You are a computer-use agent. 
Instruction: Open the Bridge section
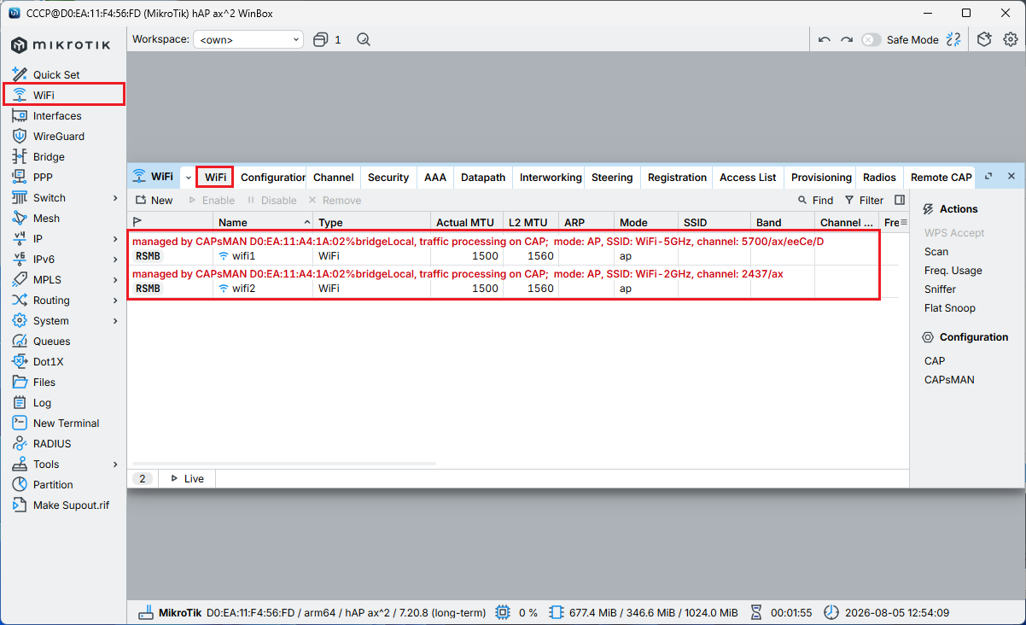click(x=49, y=156)
